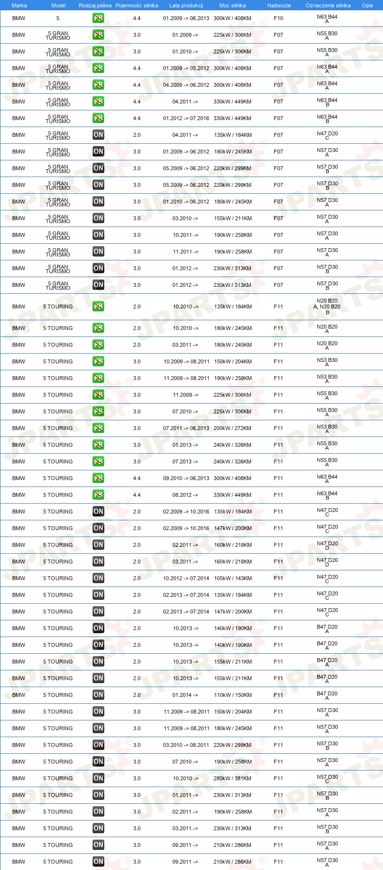Image resolution: width=383 pixels, height=870 pixels.
Task: Click the '200kW / 272KM' power cell
Action: 233,428
